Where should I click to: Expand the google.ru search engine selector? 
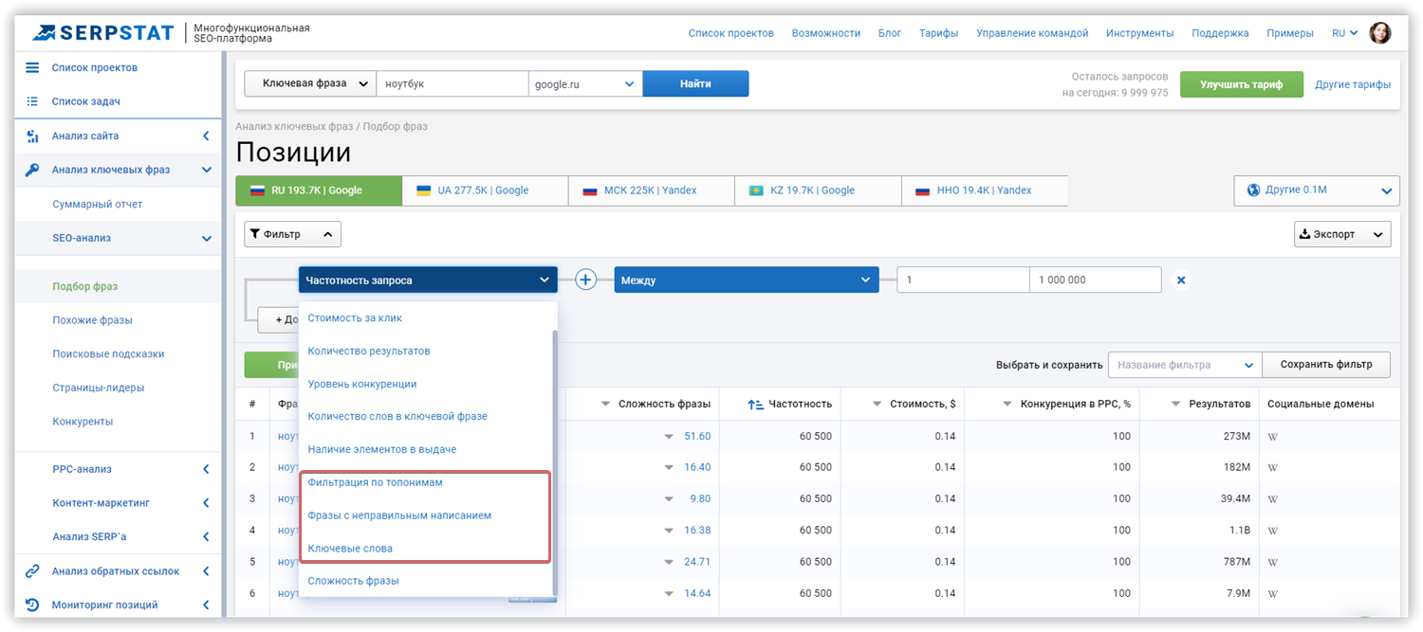point(585,83)
